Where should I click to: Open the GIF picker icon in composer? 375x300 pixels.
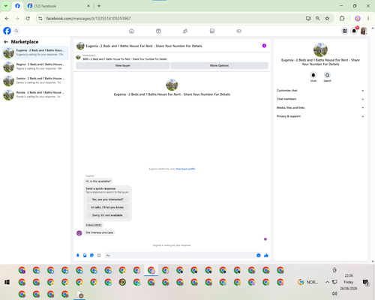(x=99, y=255)
